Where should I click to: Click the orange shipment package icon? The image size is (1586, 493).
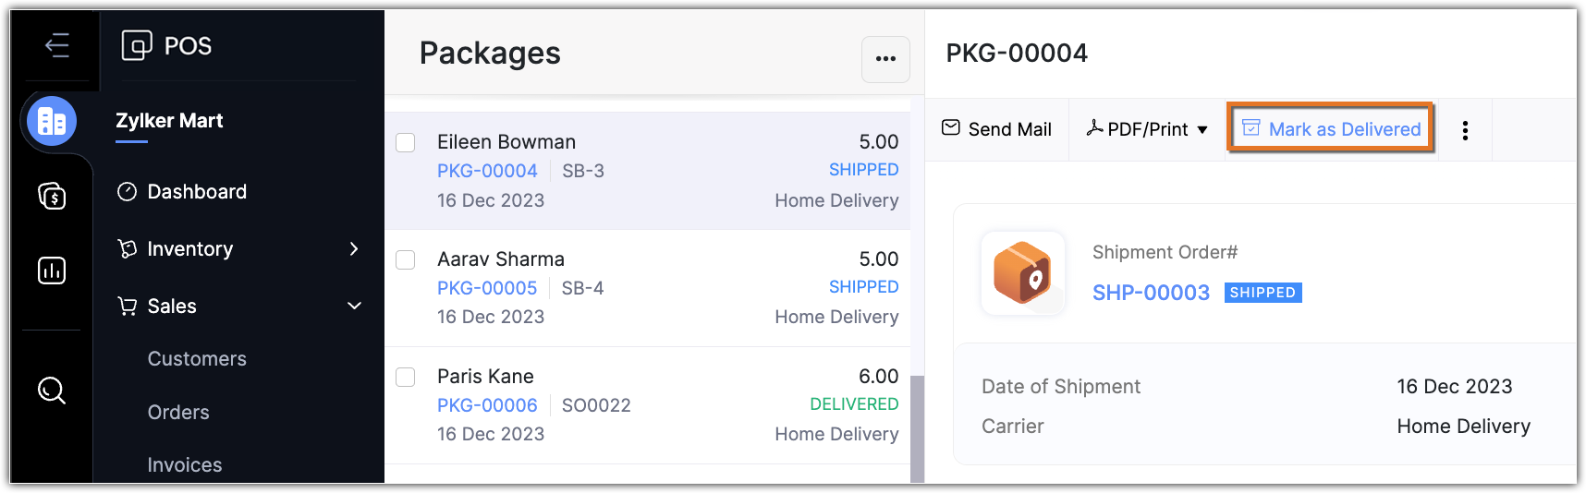pos(1022,273)
